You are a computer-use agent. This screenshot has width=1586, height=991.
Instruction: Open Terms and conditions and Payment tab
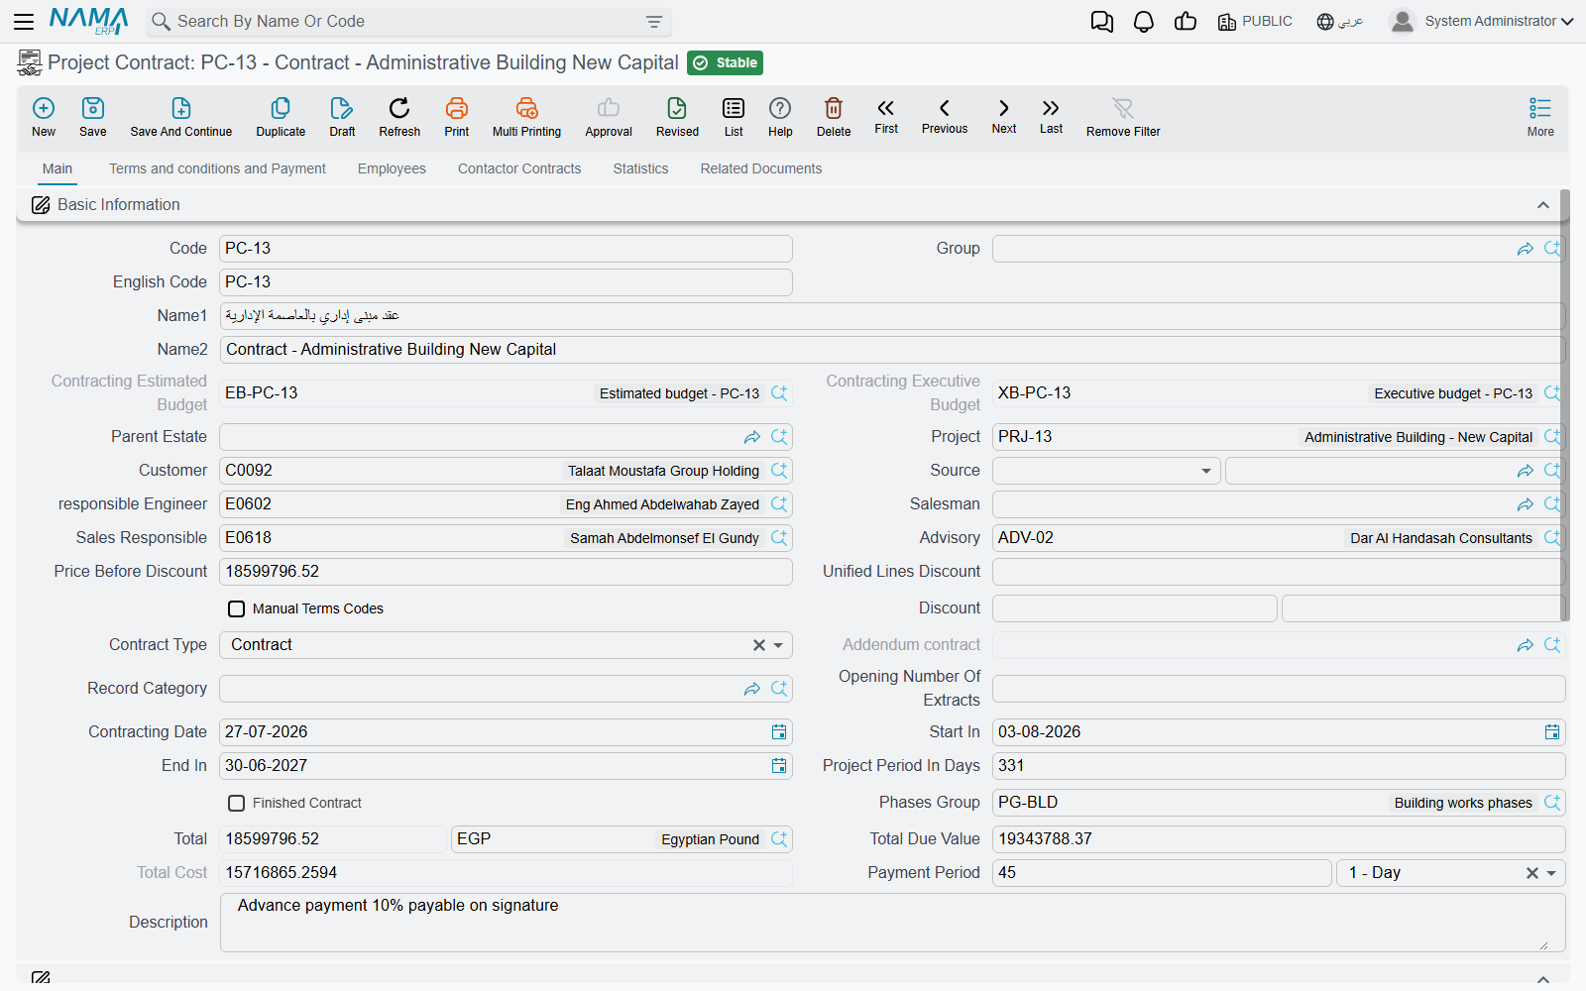(x=217, y=168)
